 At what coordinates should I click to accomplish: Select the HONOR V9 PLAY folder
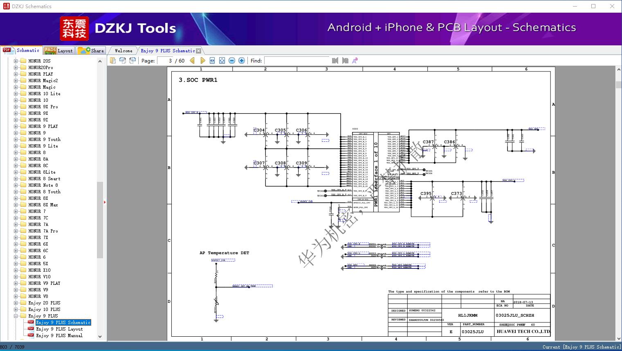44,283
